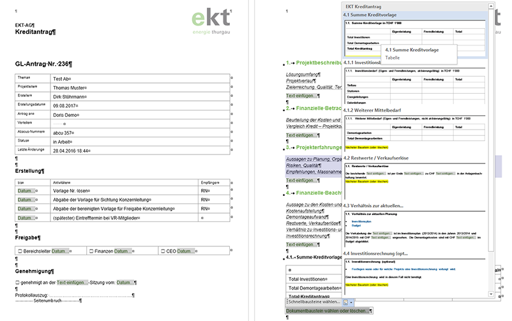The height and width of the screenshot is (321, 512).
Task: Click the Schnellbausteine gallery icon
Action: (345, 302)
